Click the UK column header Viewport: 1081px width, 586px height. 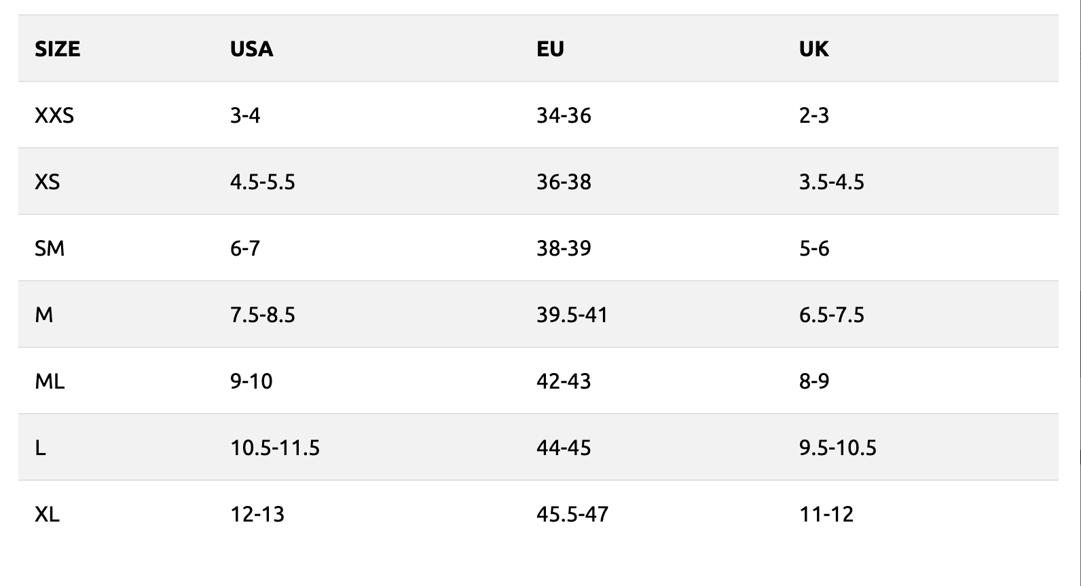[813, 49]
